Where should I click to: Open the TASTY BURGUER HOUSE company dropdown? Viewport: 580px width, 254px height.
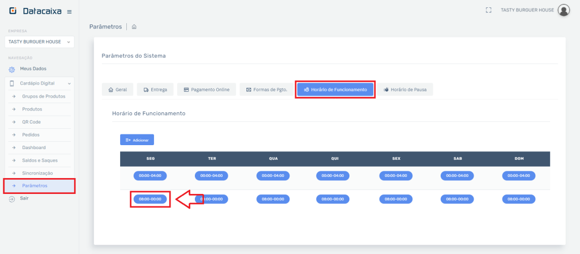pos(39,42)
